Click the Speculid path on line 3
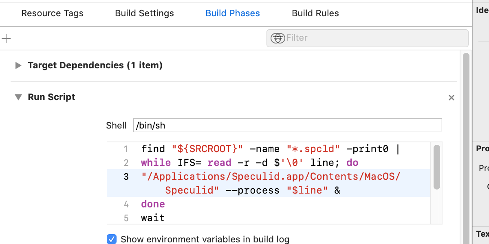This screenshot has height=244, width=489. point(271,176)
